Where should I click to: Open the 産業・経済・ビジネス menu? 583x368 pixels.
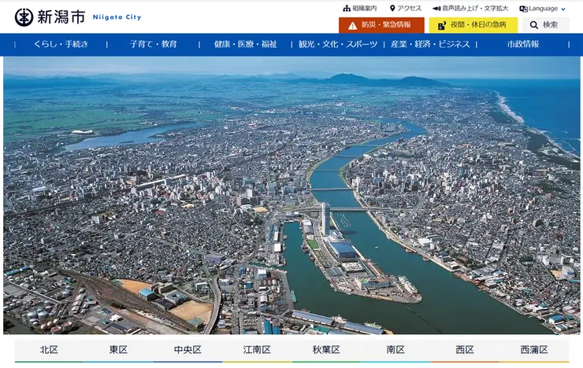click(430, 44)
